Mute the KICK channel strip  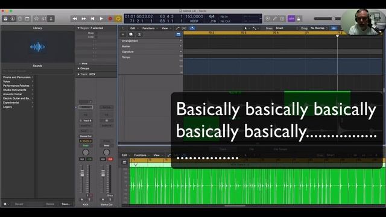82,200
